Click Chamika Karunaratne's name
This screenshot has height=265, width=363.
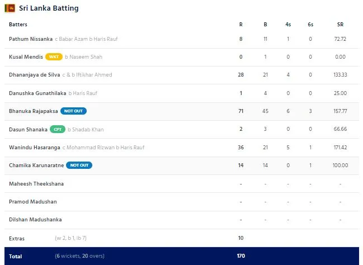tap(36, 165)
